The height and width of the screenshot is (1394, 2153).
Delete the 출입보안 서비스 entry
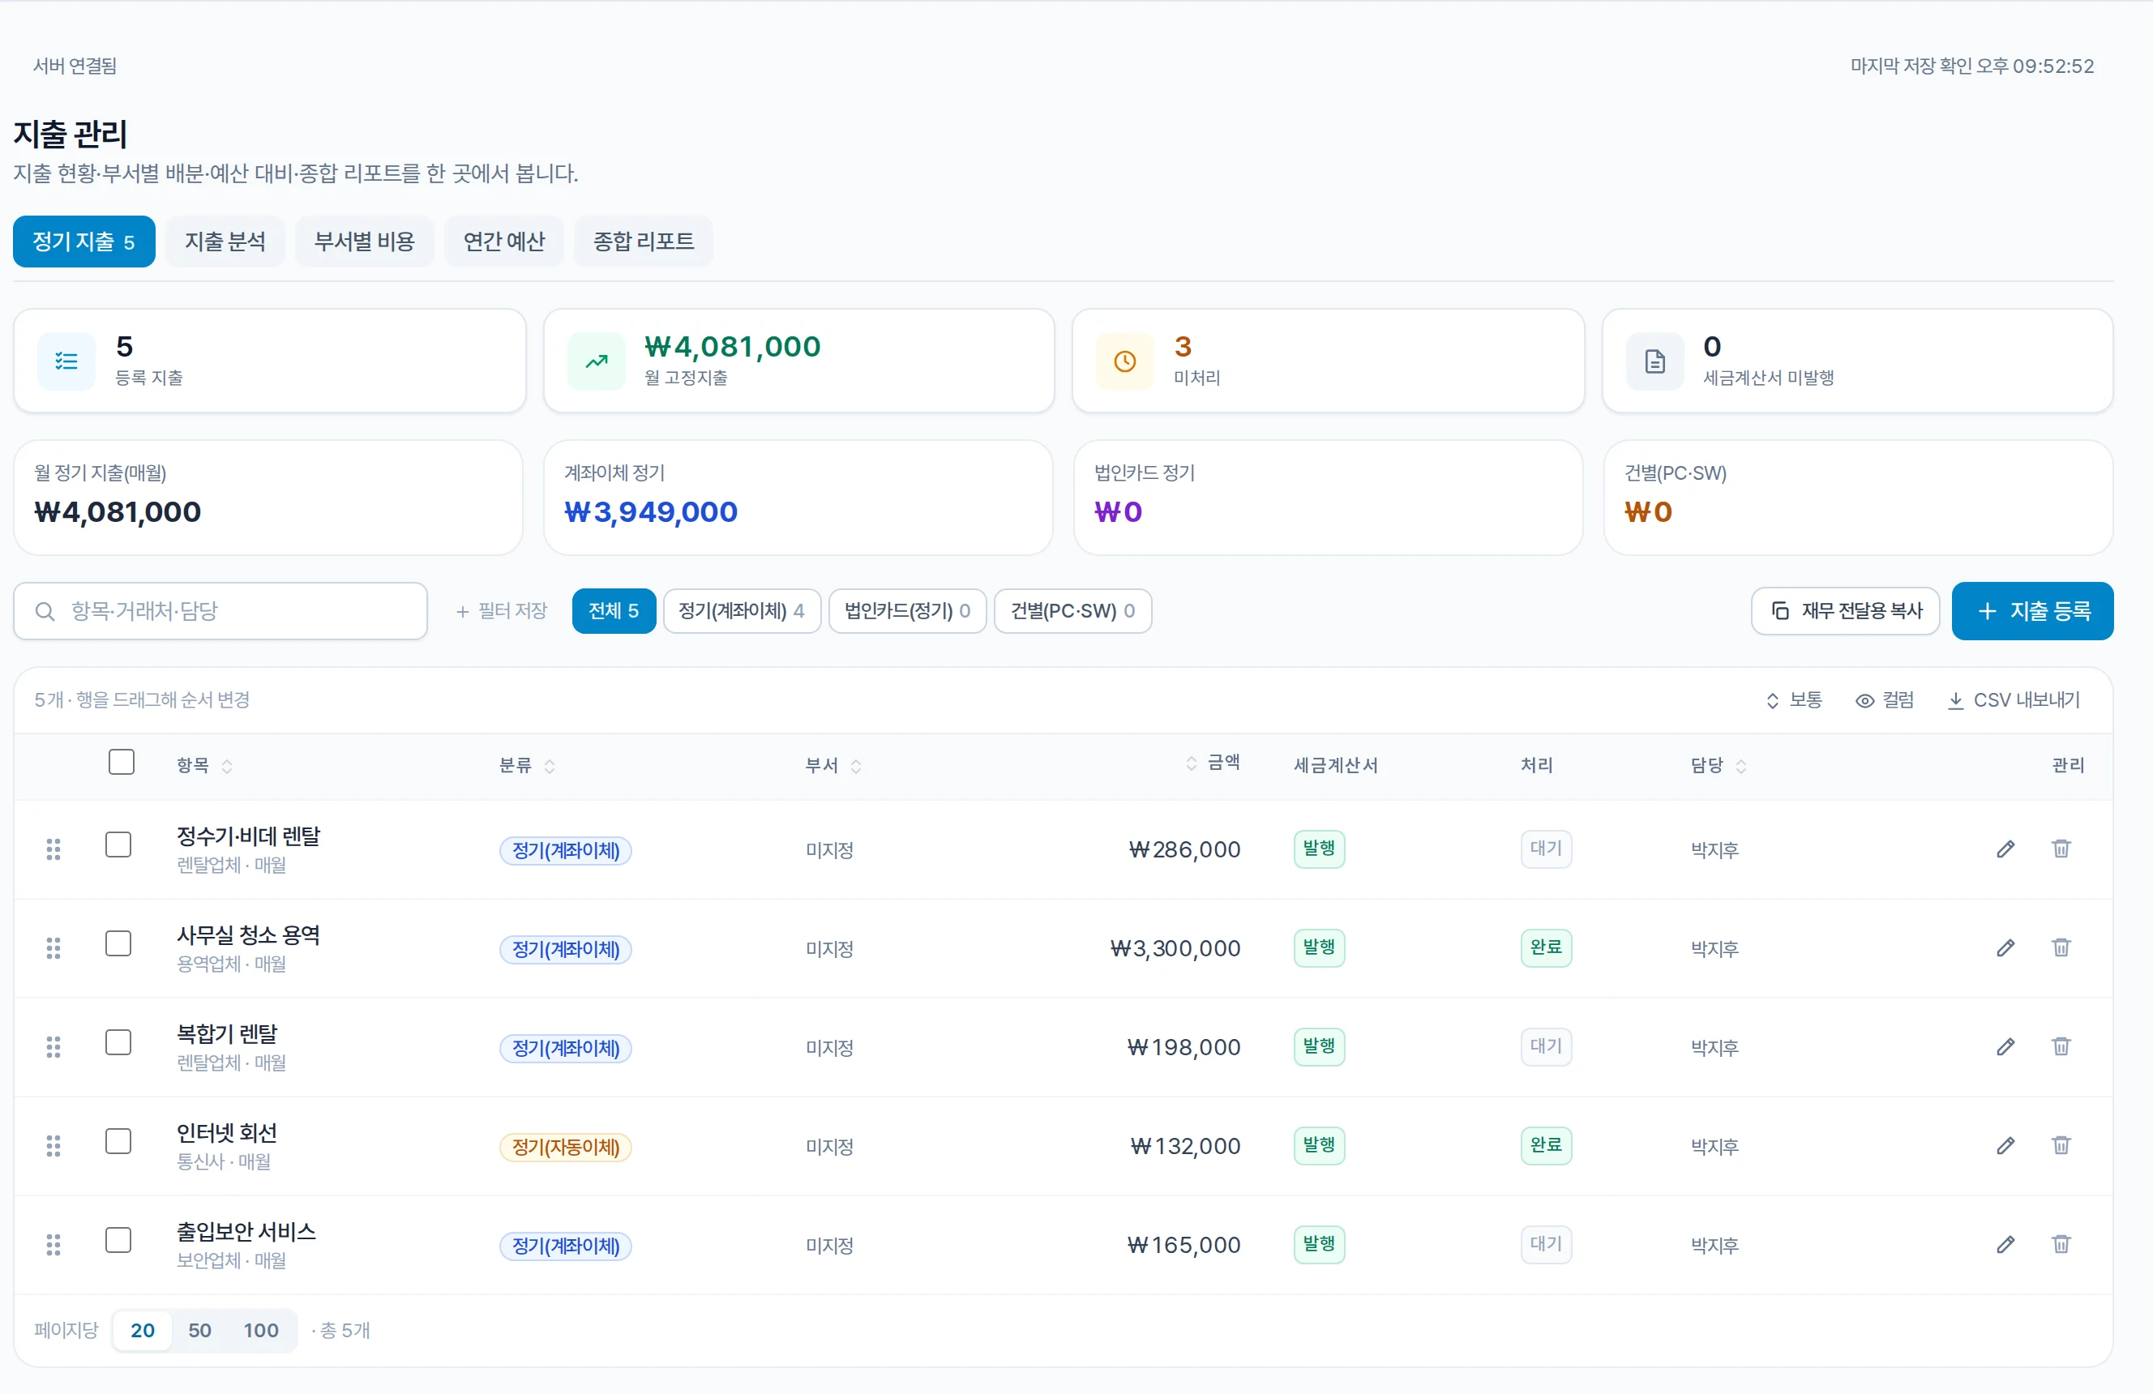(x=2061, y=1244)
